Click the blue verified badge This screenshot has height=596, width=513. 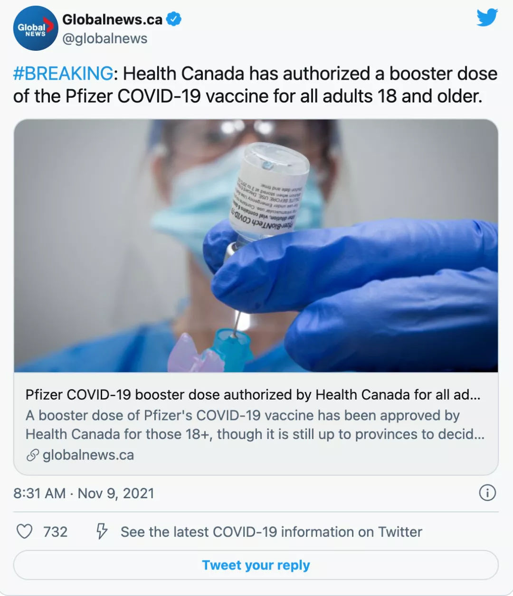(174, 19)
